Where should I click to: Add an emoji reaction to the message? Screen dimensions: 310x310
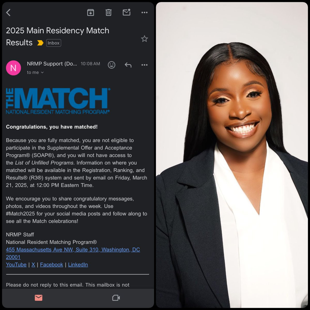(112, 65)
